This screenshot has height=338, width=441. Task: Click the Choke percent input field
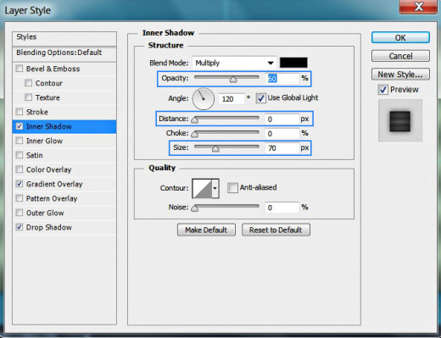(282, 134)
